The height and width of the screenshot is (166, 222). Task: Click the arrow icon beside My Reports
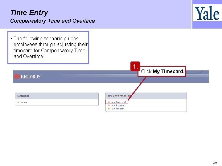point(109,109)
